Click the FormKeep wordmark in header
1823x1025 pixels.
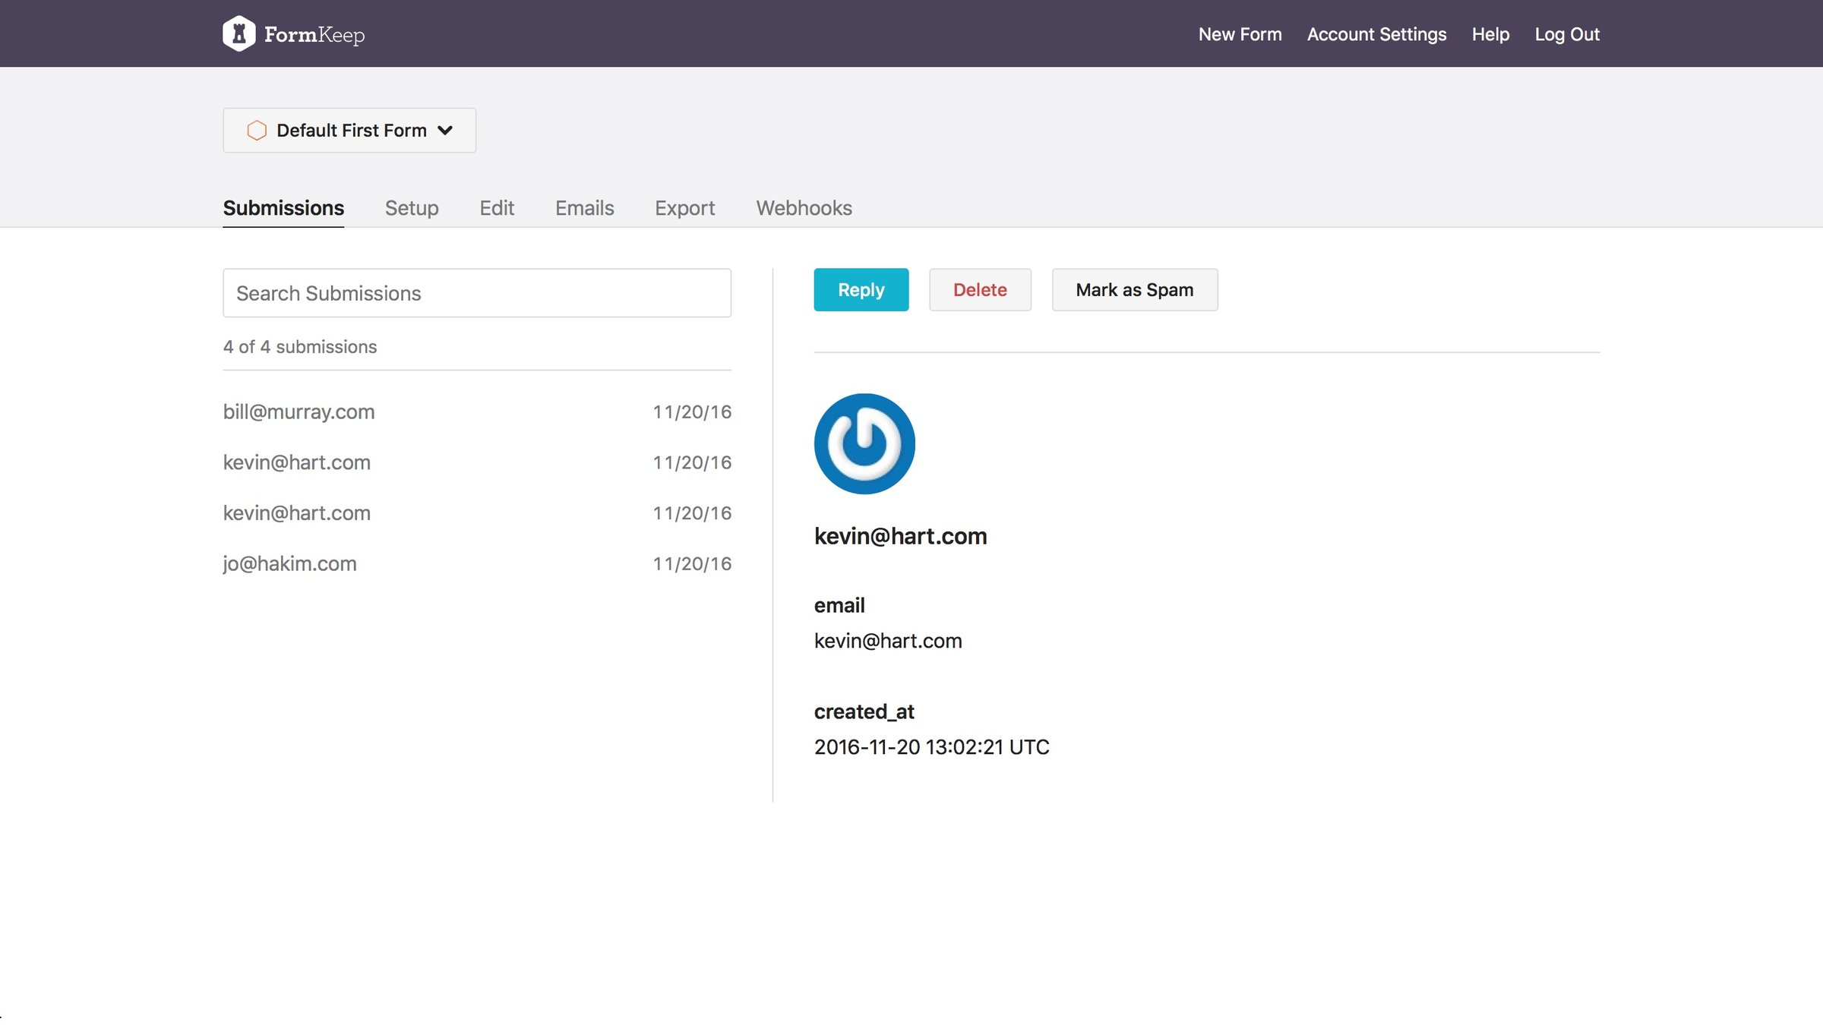(314, 35)
